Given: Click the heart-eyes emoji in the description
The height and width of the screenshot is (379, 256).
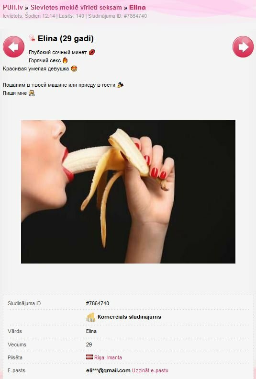Looking at the screenshot, I should pos(74,69).
